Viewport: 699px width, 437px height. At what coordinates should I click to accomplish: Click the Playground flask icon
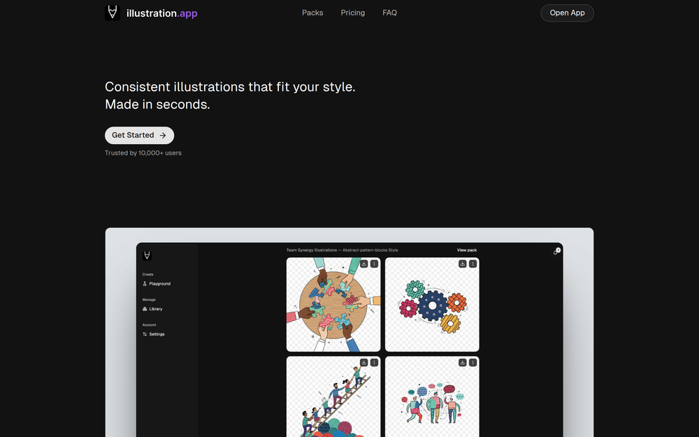(145, 284)
